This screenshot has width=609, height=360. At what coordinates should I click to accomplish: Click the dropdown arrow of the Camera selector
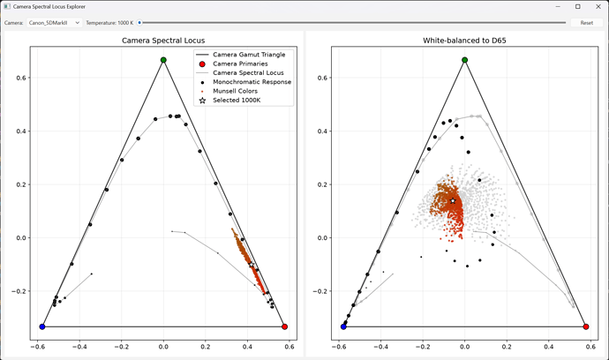[78, 23]
